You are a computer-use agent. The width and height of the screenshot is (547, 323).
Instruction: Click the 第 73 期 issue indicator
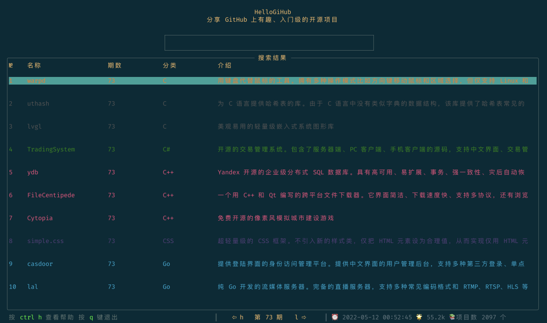tap(268, 317)
